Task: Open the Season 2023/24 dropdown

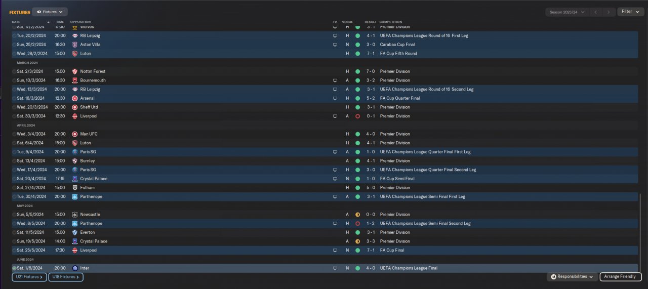Action: tap(567, 12)
